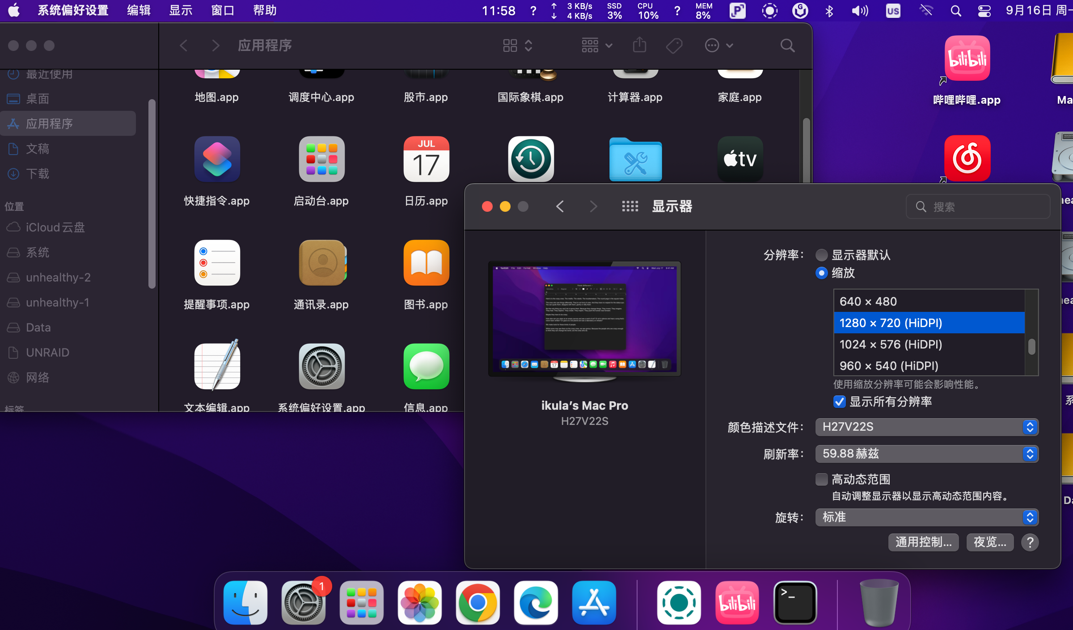Open the Shortcuts app icon (快捷指令)
The height and width of the screenshot is (630, 1073).
click(x=217, y=160)
